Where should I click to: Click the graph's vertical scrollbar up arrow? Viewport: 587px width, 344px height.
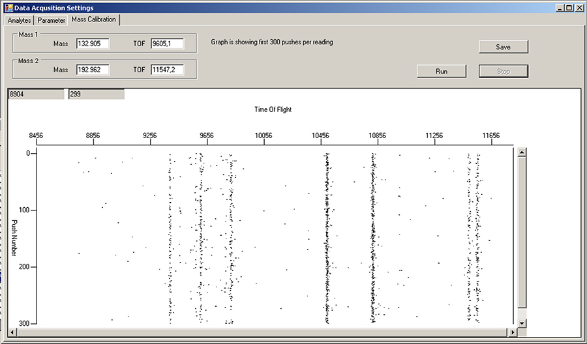(x=521, y=152)
